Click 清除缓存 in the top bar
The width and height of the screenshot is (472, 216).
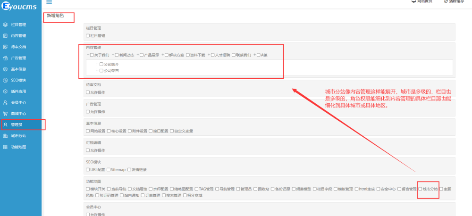point(454,1)
